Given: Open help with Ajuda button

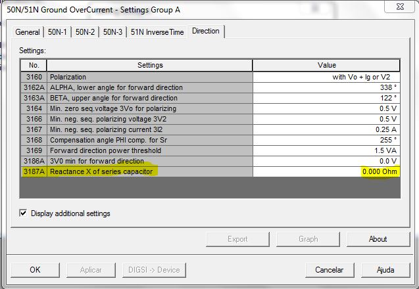Looking at the screenshot, I should 385,270.
